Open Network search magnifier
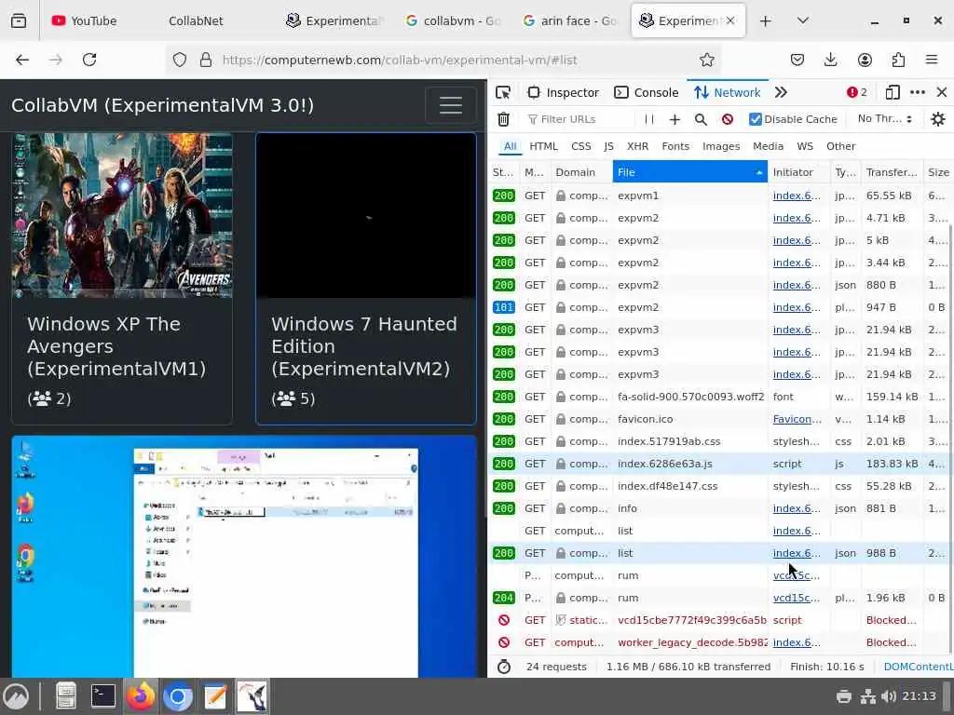Screen dimensions: 954x715 click(x=701, y=119)
